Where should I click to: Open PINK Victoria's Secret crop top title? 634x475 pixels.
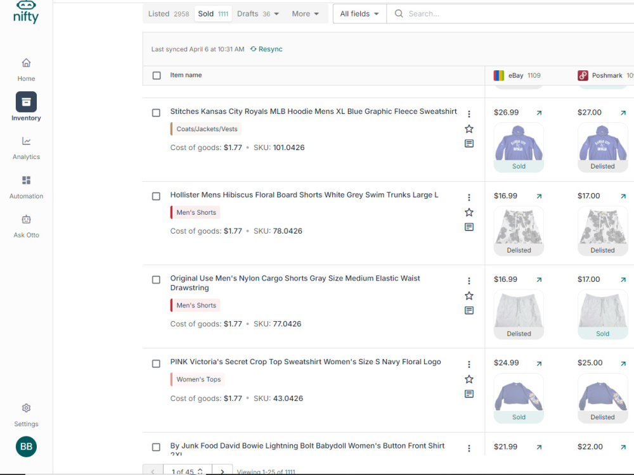pyautogui.click(x=306, y=362)
